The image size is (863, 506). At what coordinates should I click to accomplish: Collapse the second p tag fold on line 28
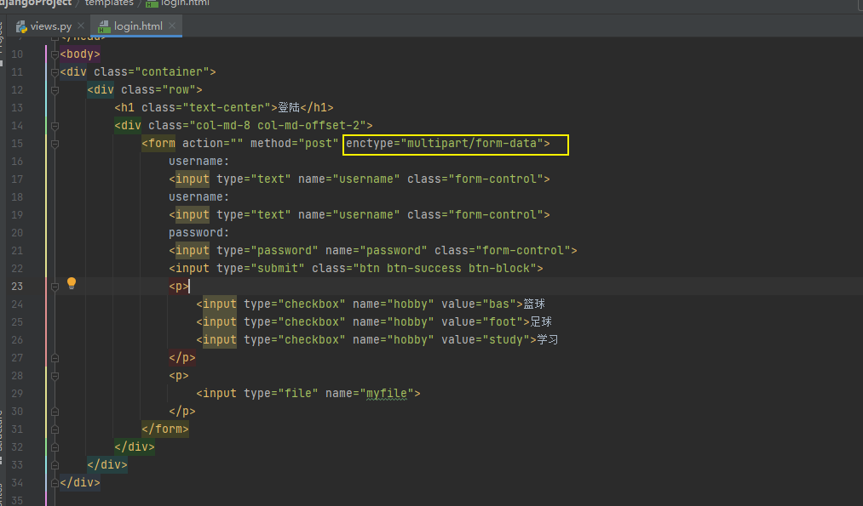click(55, 377)
